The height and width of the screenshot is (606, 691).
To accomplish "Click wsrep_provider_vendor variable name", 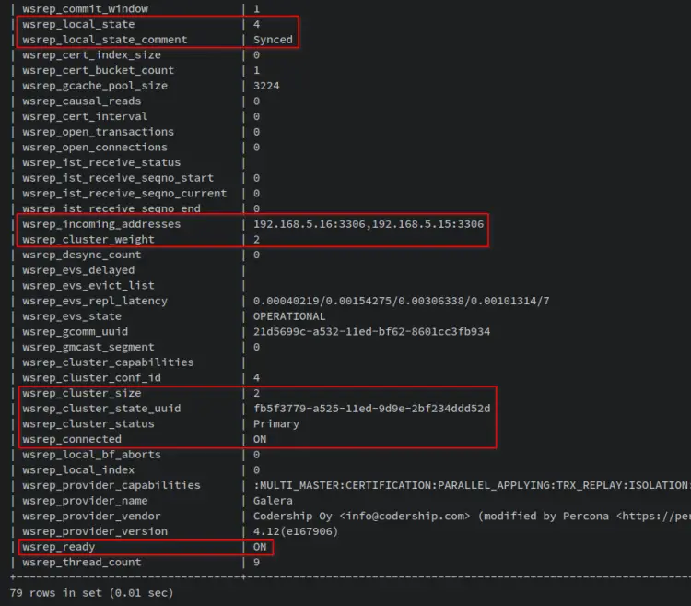I will [91, 516].
